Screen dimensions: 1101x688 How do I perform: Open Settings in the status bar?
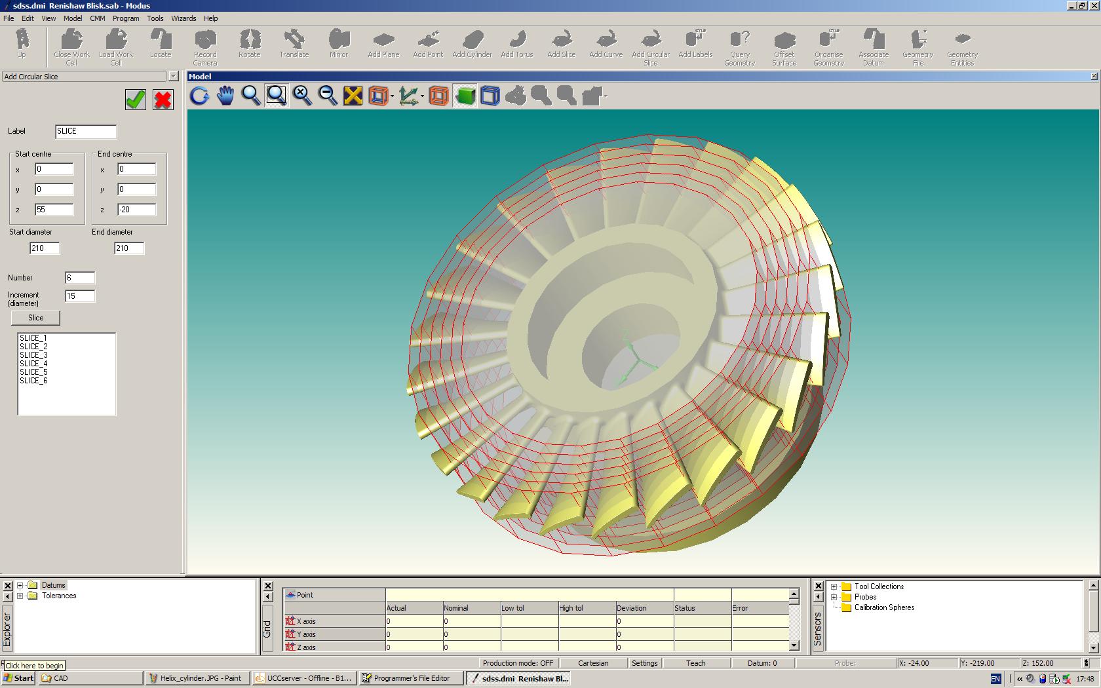[x=644, y=663]
